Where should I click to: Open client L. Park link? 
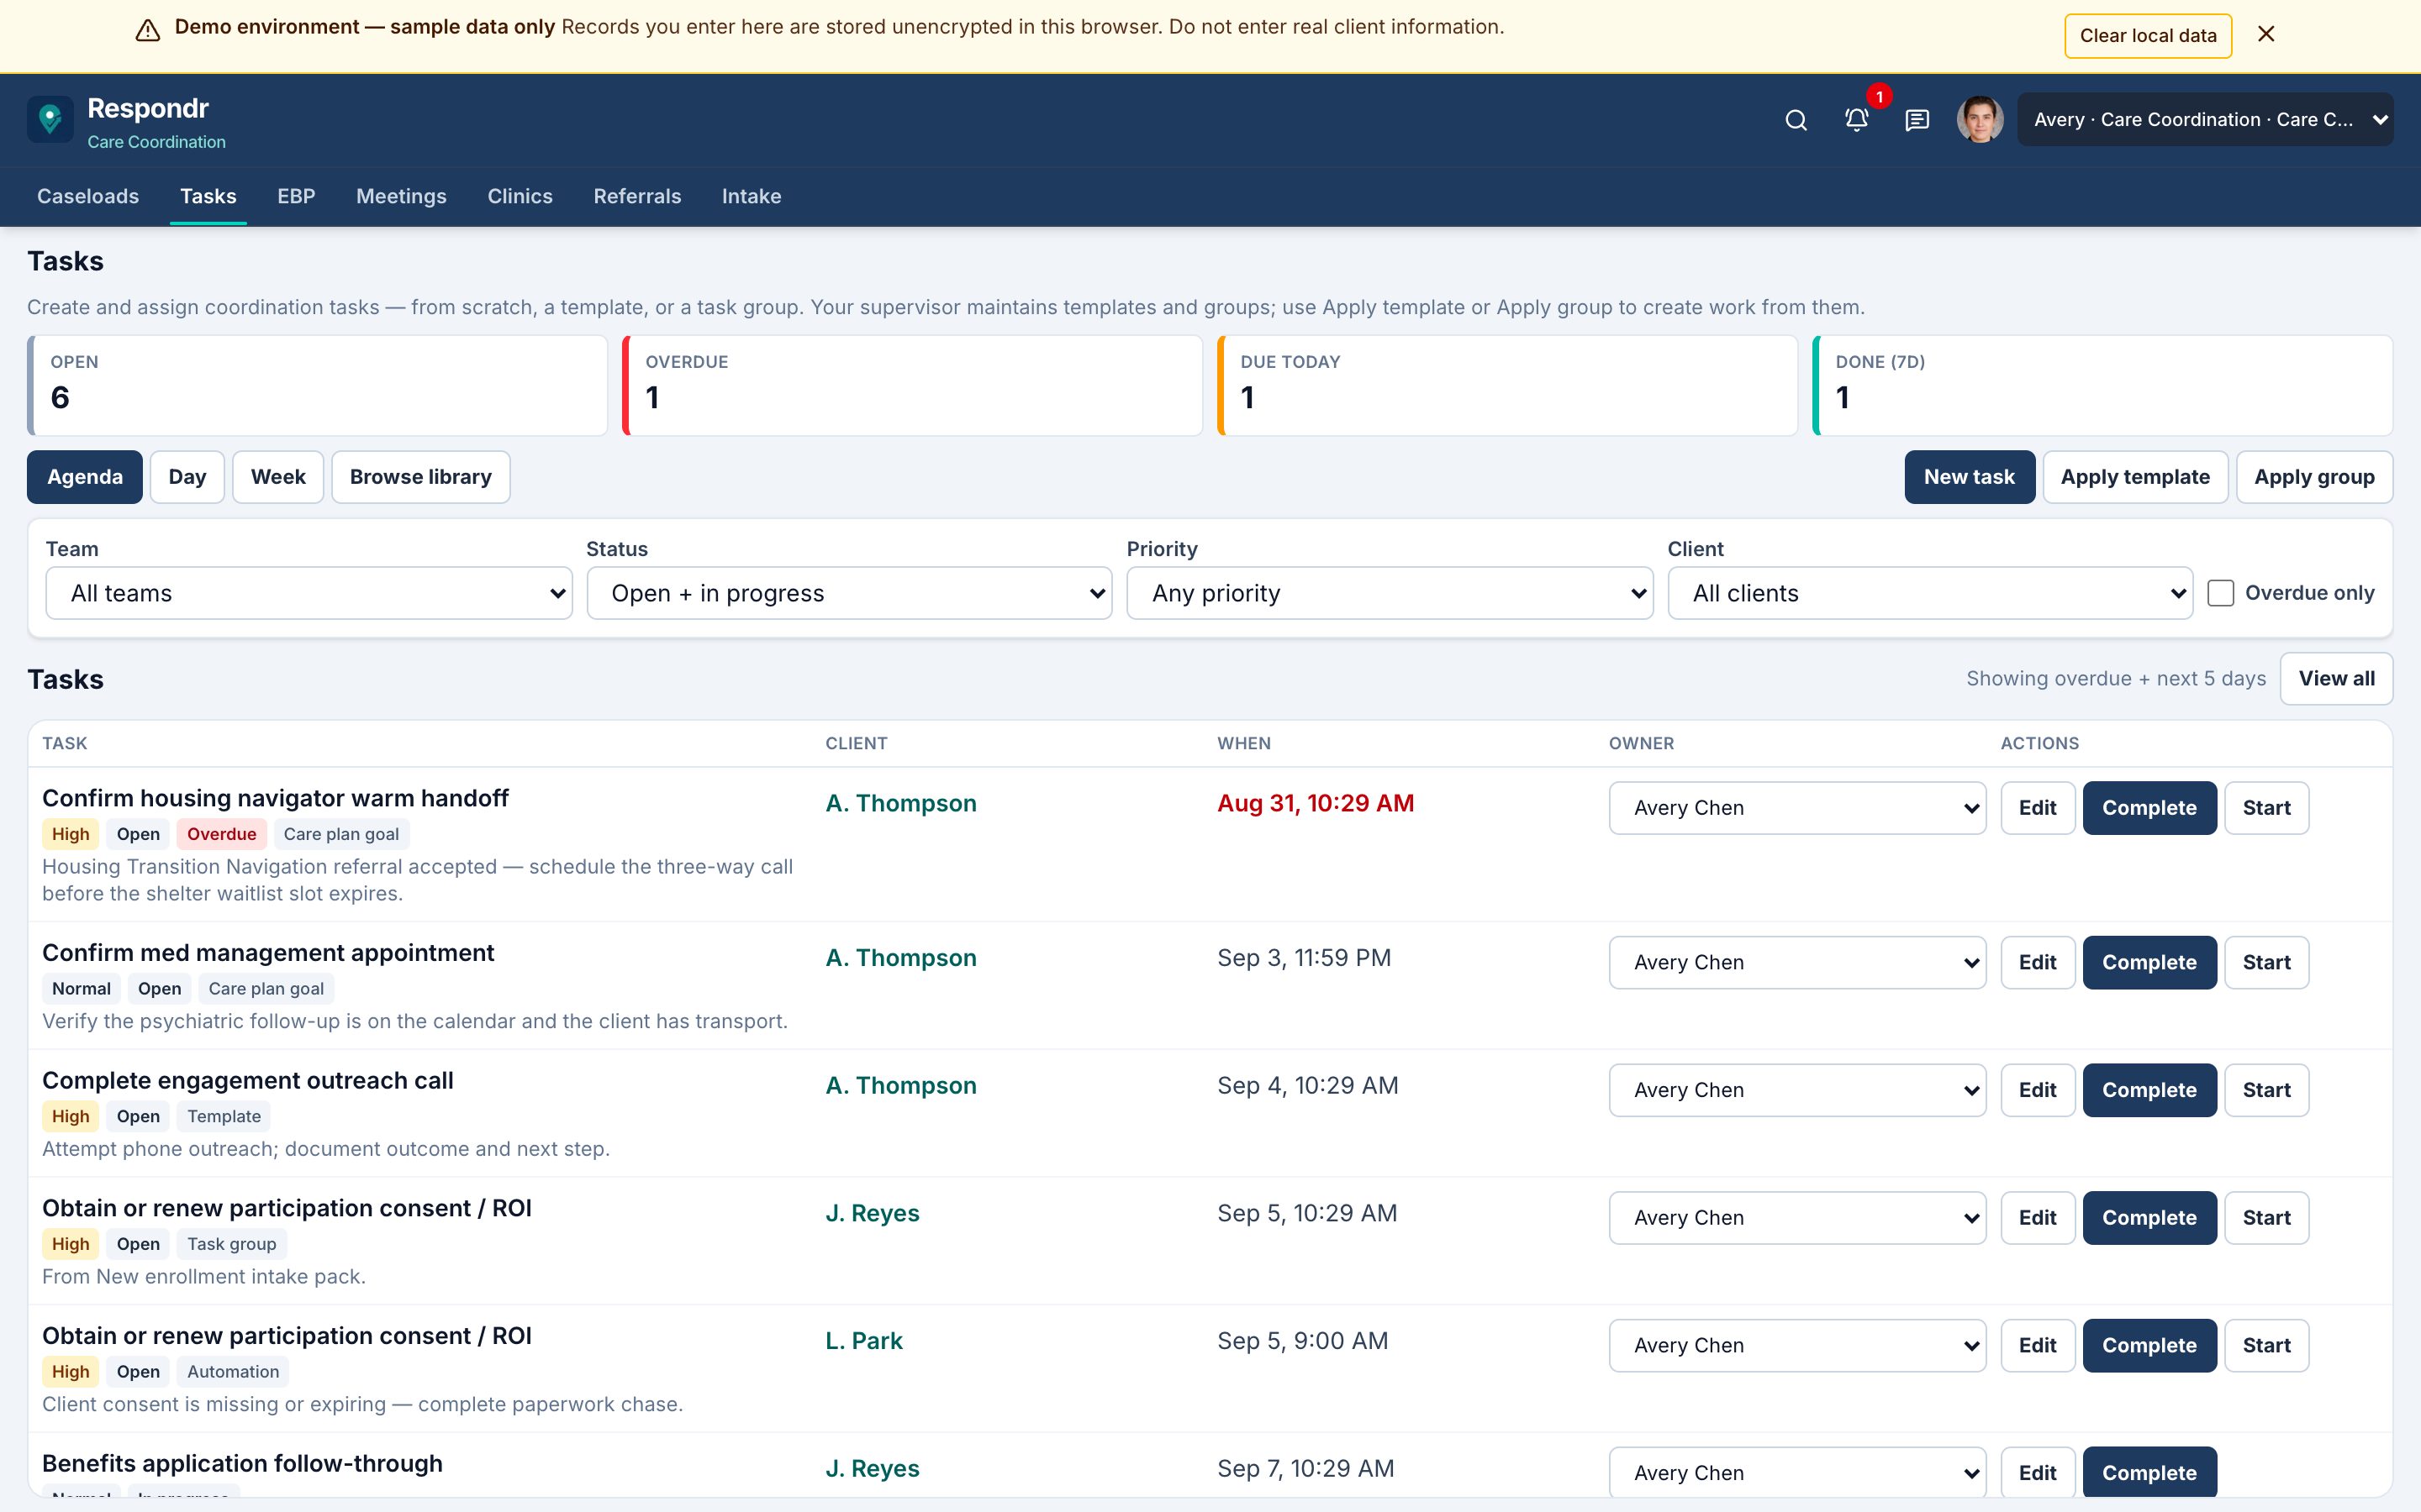coord(863,1341)
